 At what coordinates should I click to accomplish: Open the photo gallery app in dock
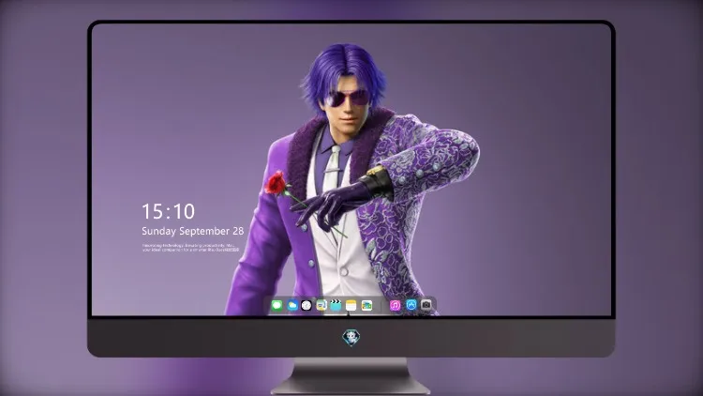366,305
